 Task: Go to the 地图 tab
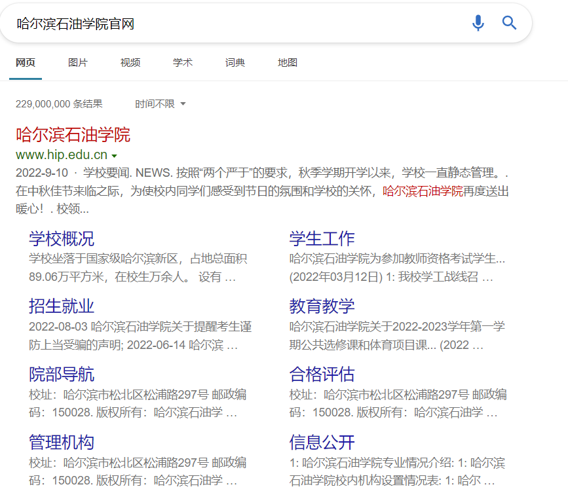click(288, 63)
